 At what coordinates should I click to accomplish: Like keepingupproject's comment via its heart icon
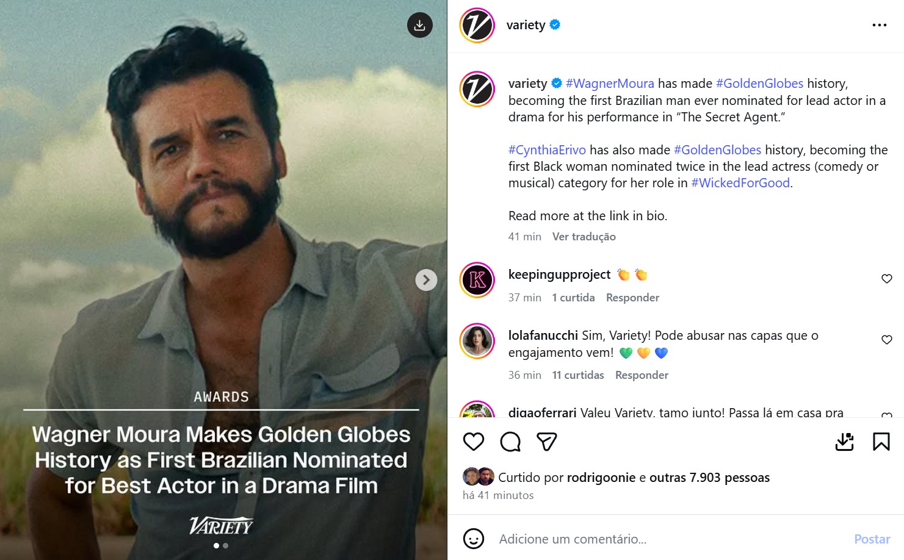point(887,279)
